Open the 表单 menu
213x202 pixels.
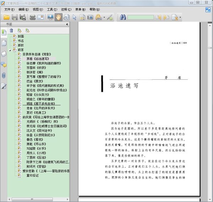click(81, 9)
